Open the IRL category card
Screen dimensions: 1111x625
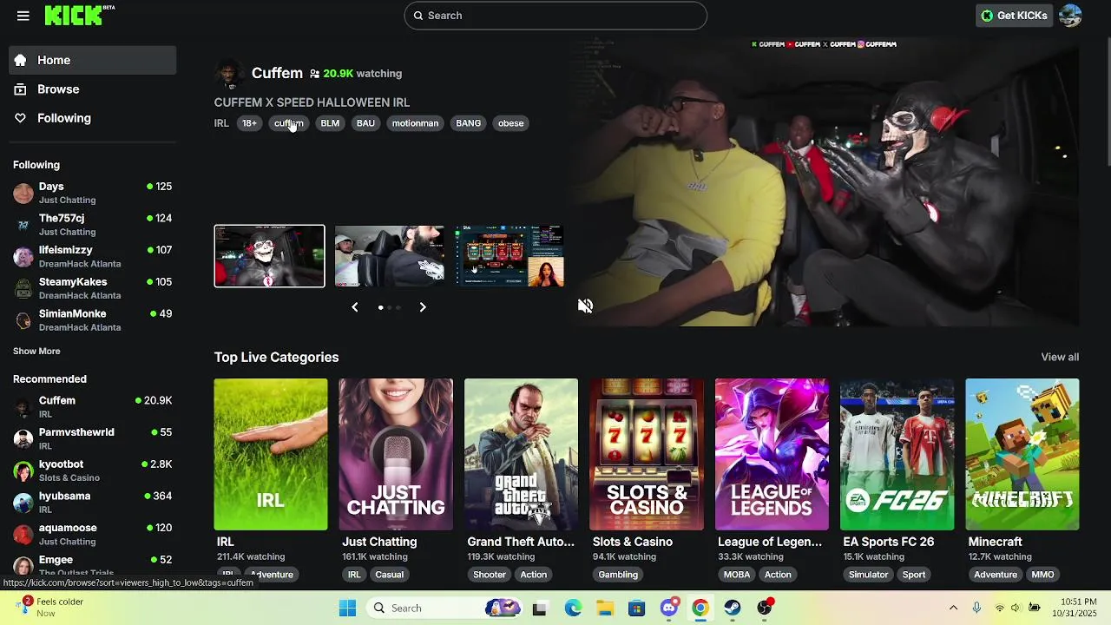[271, 454]
